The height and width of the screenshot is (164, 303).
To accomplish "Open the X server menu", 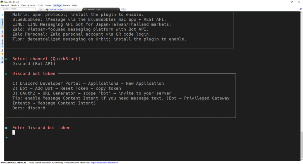I will [31, 5].
